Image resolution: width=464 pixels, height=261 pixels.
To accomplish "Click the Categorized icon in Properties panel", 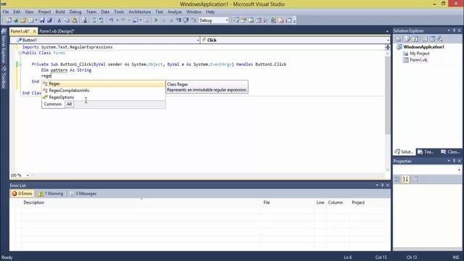I will click(397, 179).
